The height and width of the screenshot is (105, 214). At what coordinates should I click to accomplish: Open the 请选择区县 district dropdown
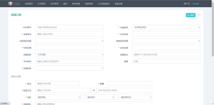click(135, 97)
